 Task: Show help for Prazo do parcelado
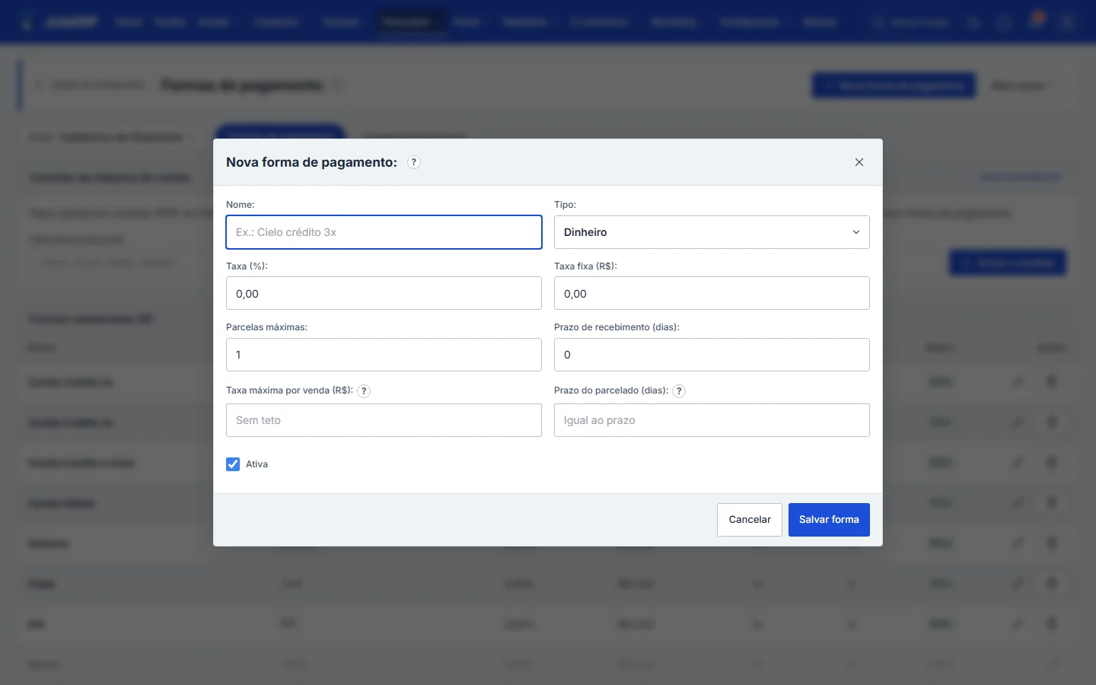pyautogui.click(x=679, y=391)
